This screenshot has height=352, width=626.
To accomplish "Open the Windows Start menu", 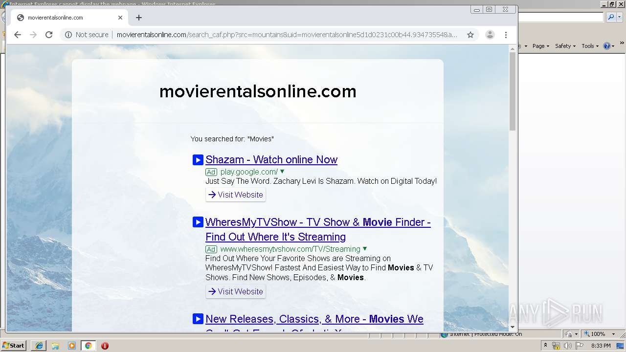I will pyautogui.click(x=14, y=346).
